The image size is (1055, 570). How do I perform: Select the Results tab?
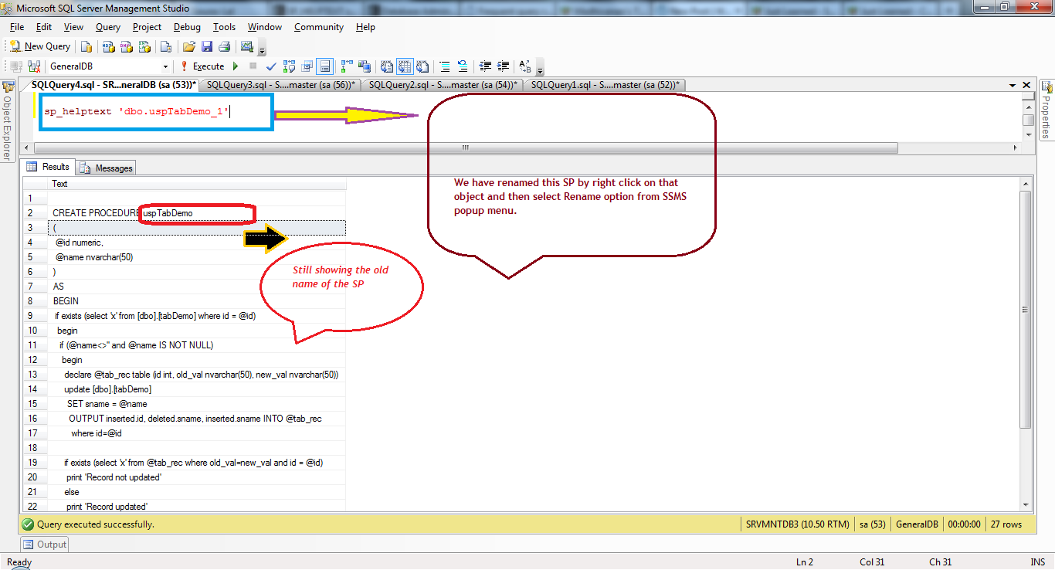pos(48,167)
